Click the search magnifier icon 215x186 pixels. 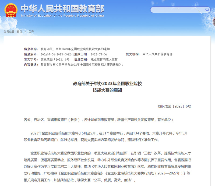(x=207, y=10)
